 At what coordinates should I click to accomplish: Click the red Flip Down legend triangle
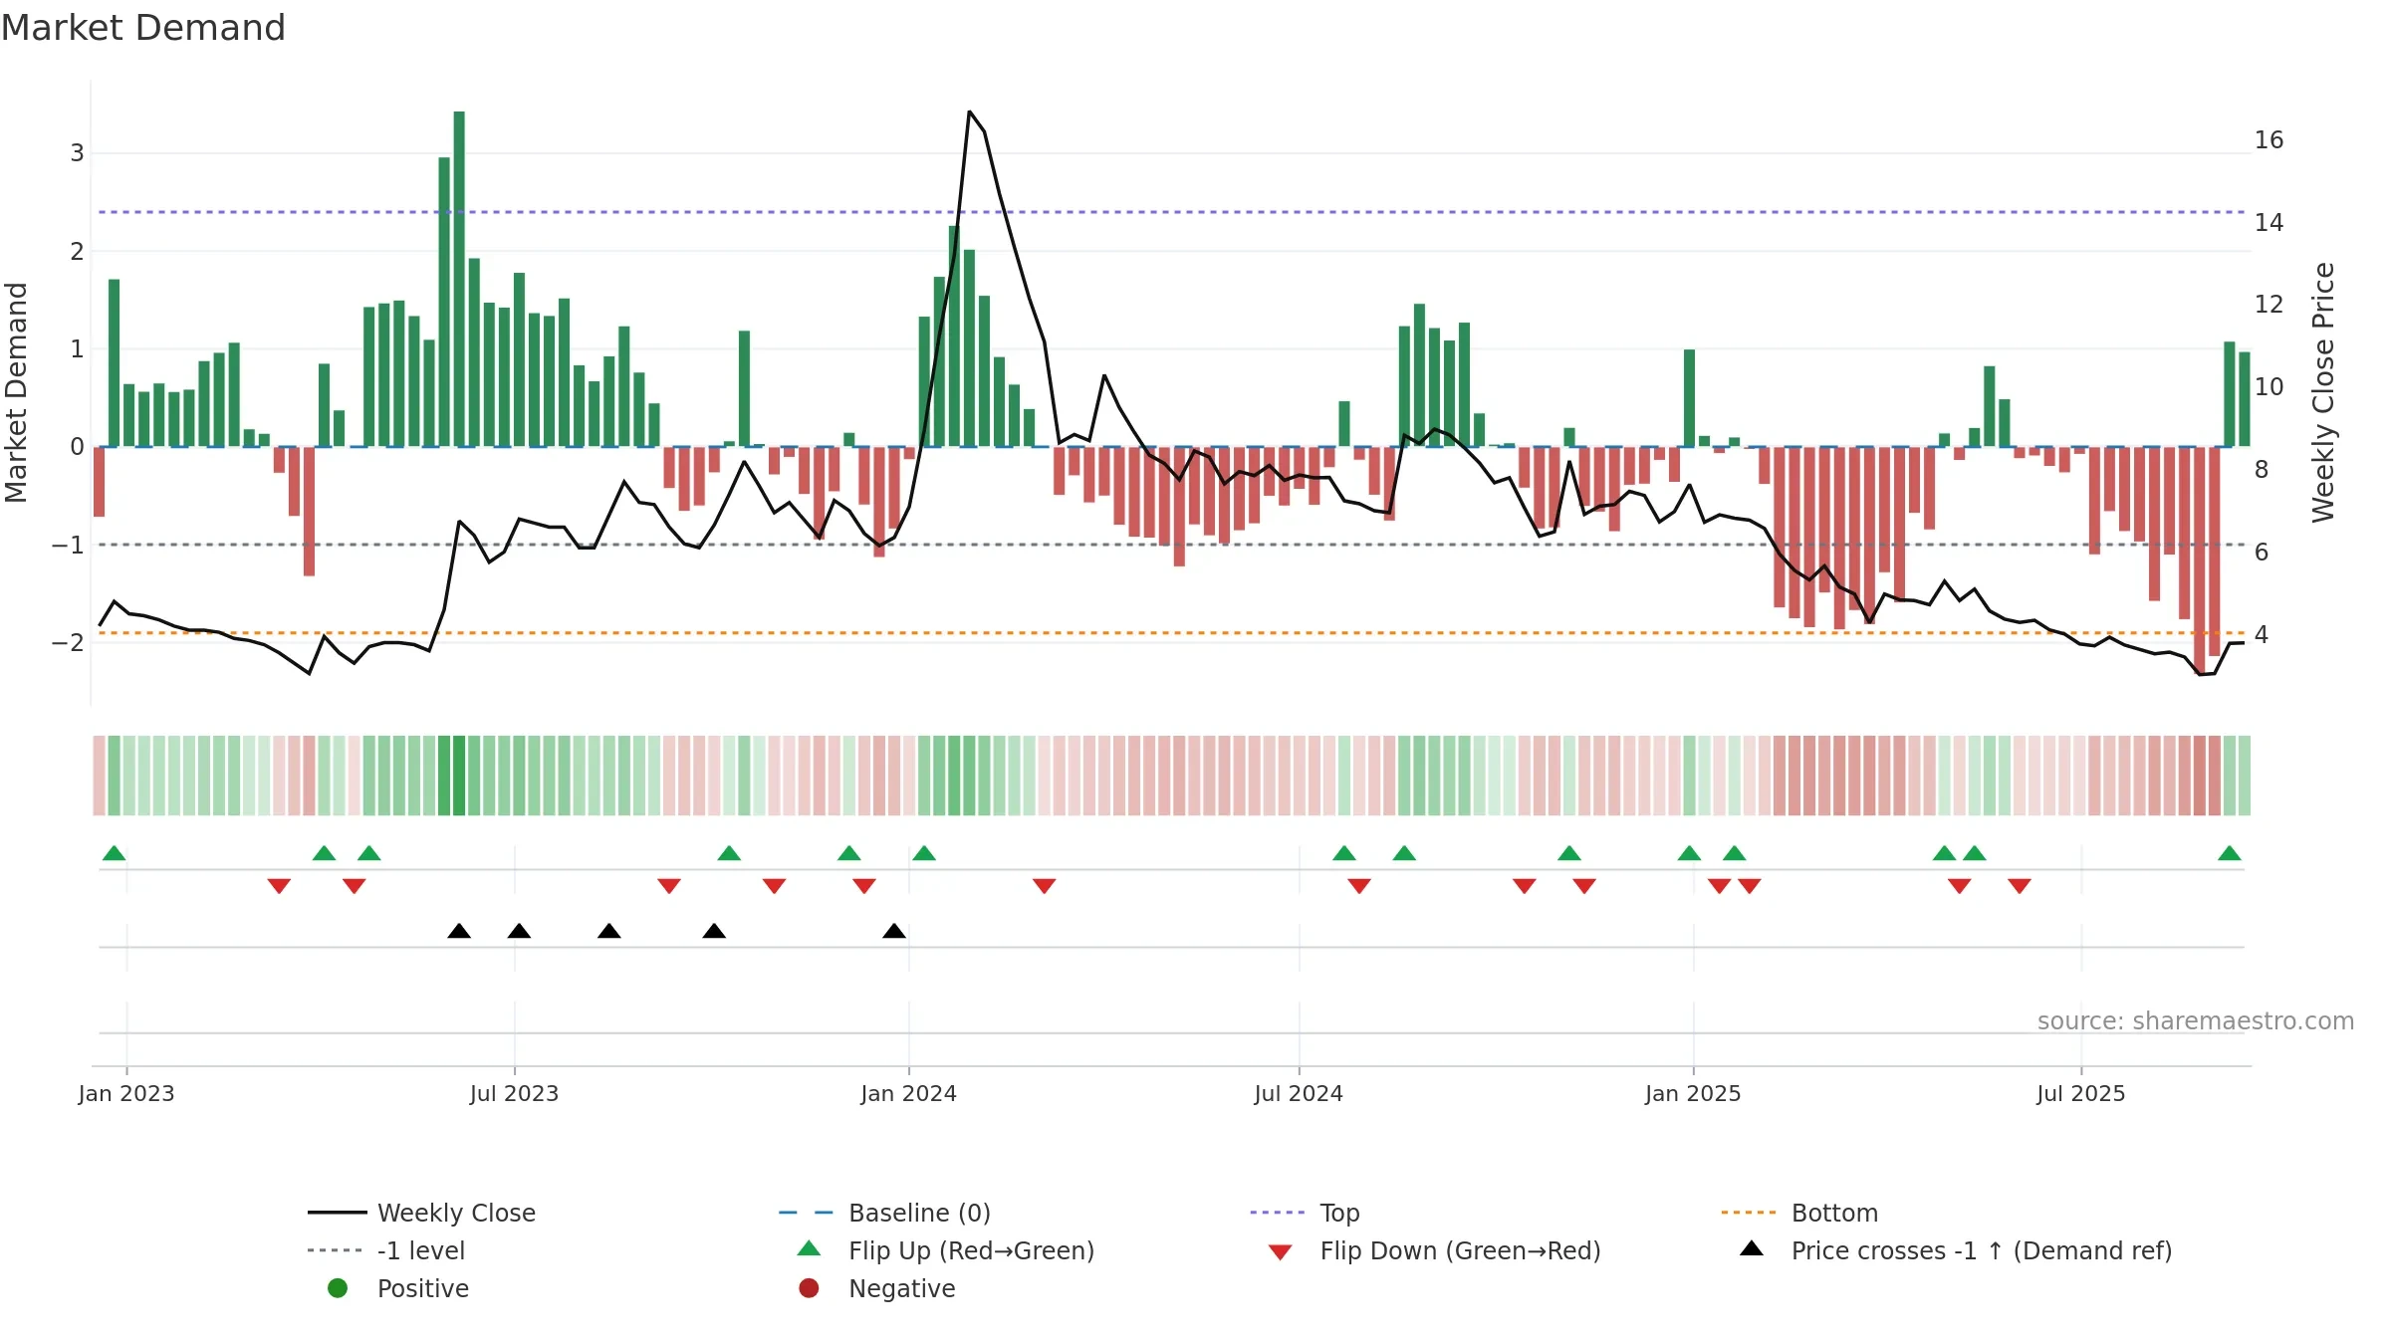coord(1281,1252)
